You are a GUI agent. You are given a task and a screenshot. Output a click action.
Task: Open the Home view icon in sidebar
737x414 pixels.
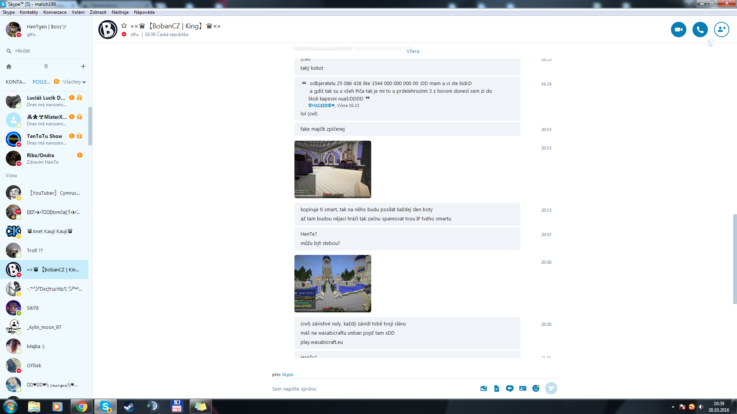pos(9,66)
